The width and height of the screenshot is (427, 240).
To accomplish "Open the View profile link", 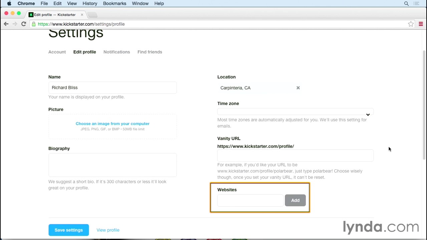I will click(x=108, y=230).
